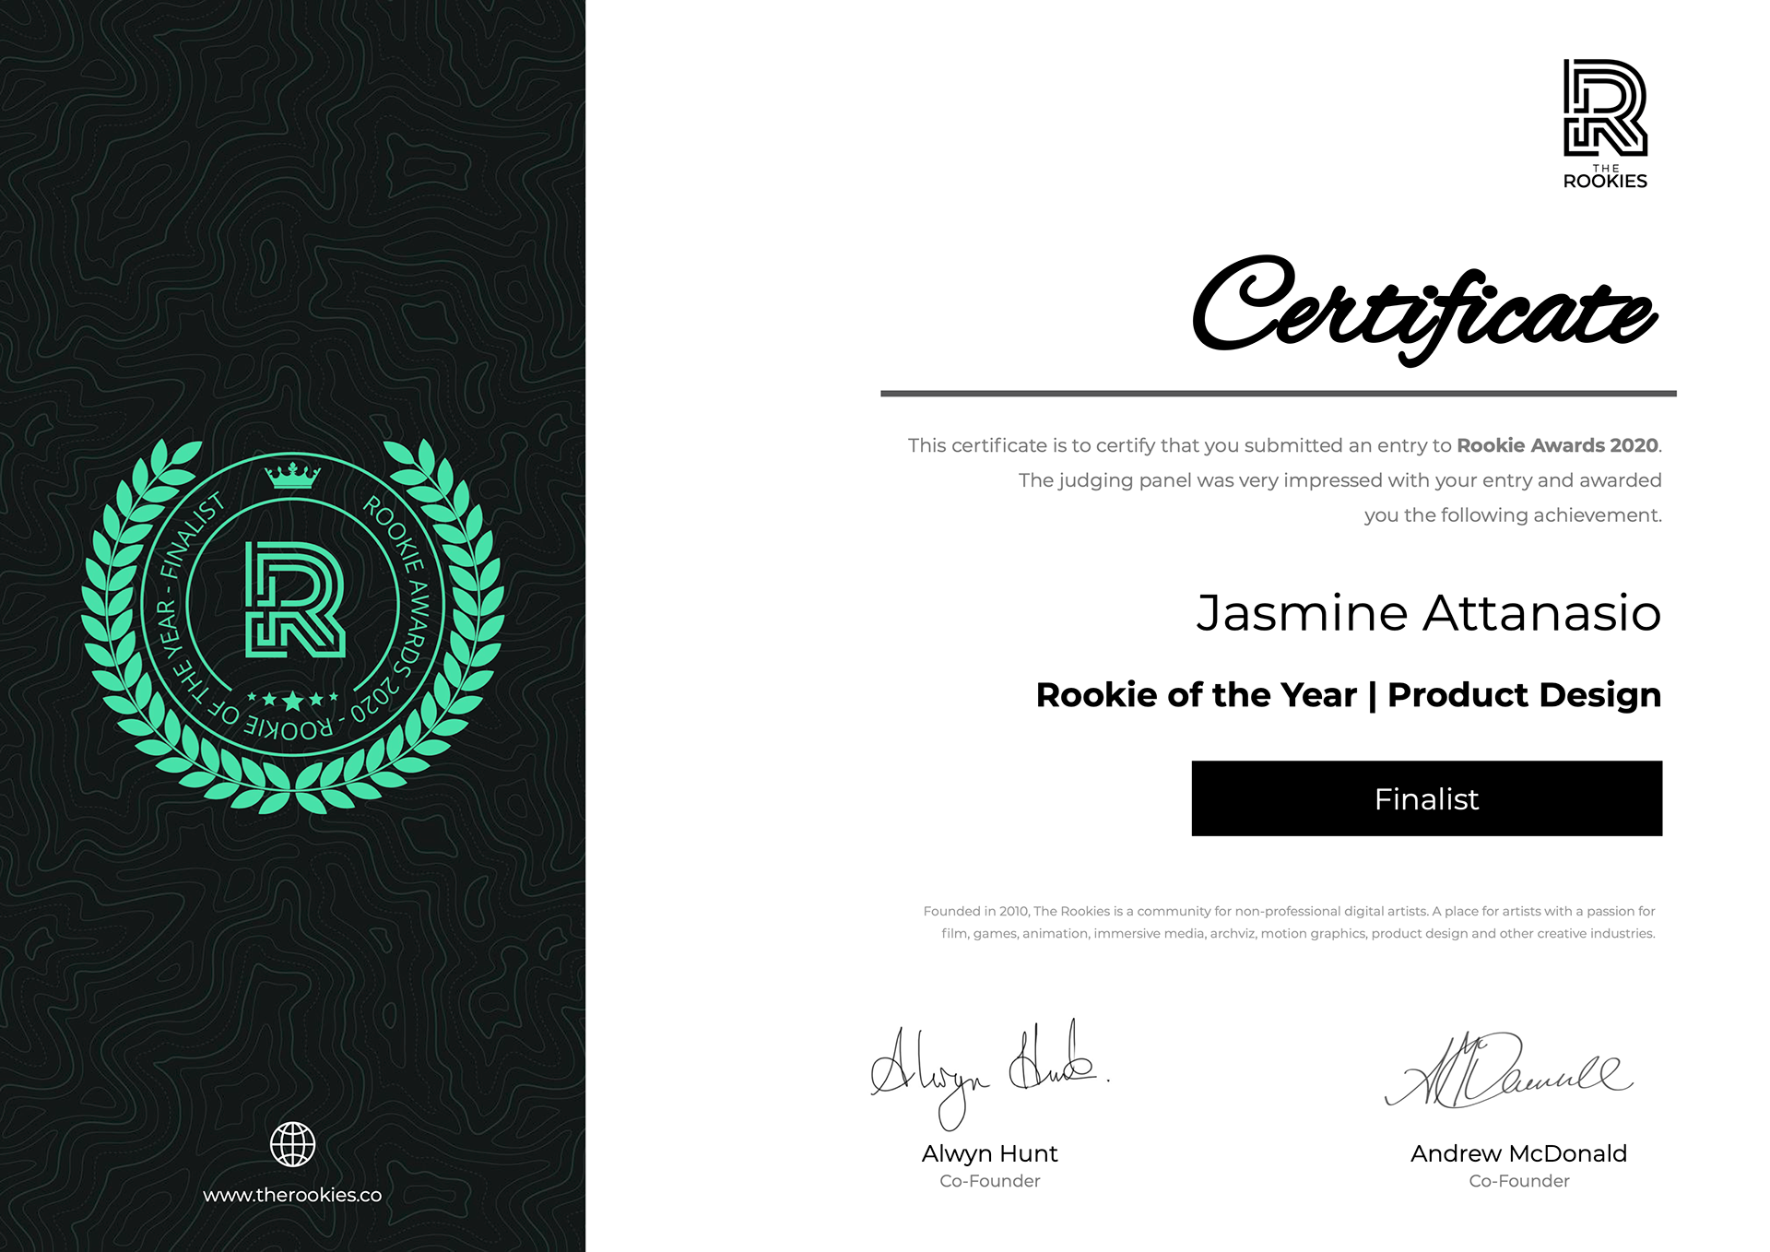Screen dimensions: 1770x1252
Task: Click Andrew McDonald's handwritten signature
Action: 1508,1069
